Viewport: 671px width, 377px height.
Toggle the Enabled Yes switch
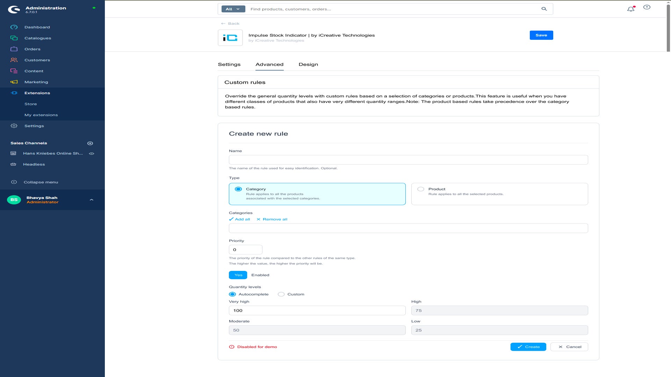coord(238,275)
